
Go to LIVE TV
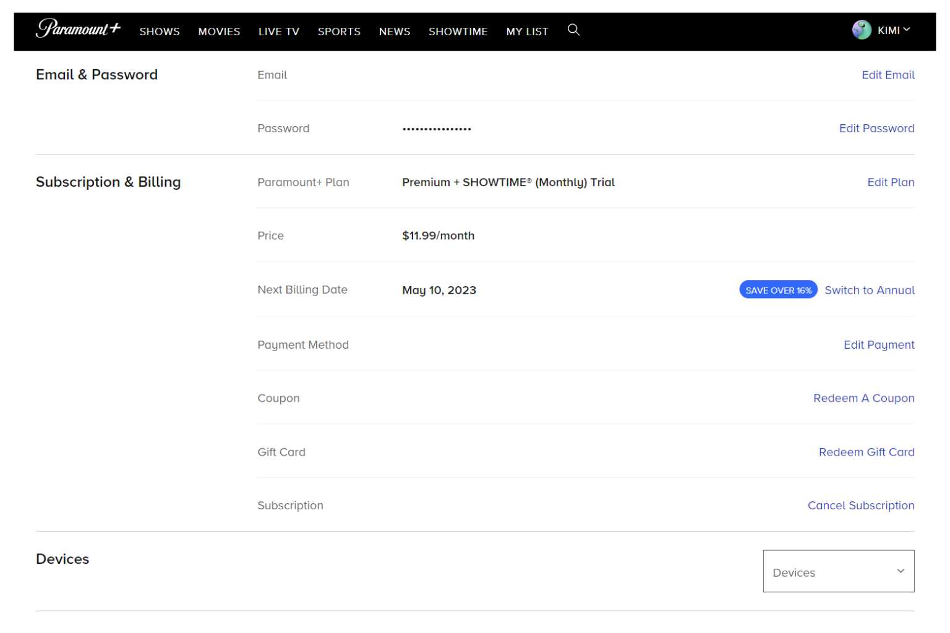point(278,32)
